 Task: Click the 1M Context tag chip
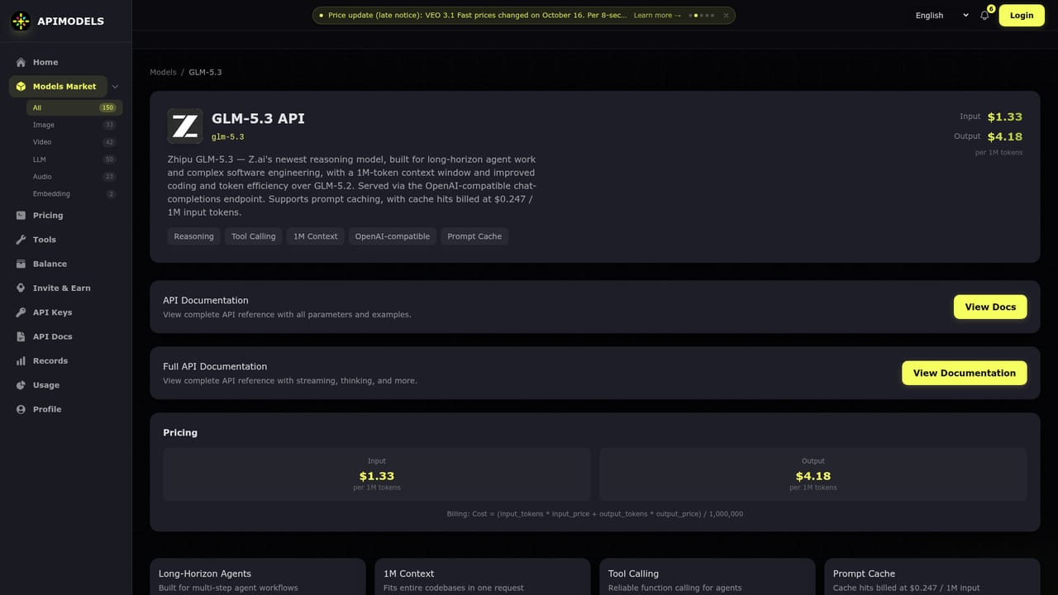316,236
